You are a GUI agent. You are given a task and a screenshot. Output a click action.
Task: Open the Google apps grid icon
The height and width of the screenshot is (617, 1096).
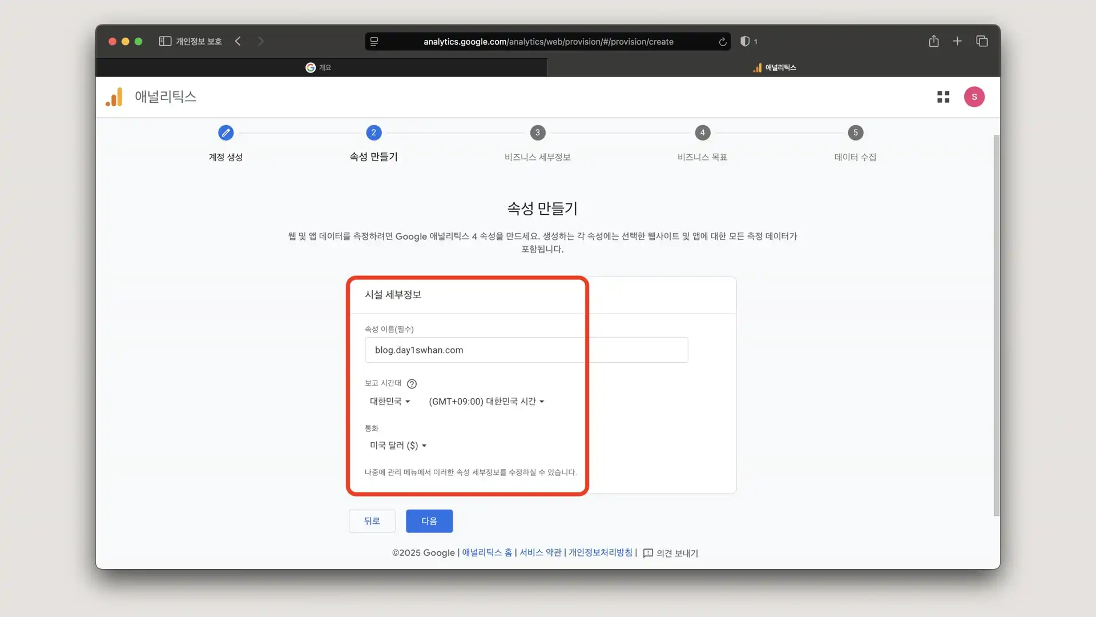click(943, 97)
